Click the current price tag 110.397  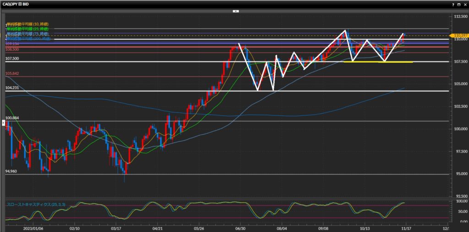pyautogui.click(x=458, y=35)
